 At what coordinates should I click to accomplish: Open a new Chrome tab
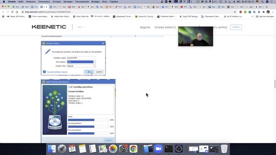pos(267,7)
